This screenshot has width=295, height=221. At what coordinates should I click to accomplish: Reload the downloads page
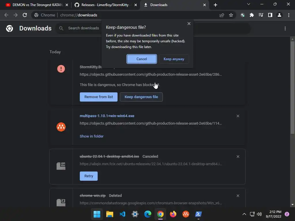point(25,15)
